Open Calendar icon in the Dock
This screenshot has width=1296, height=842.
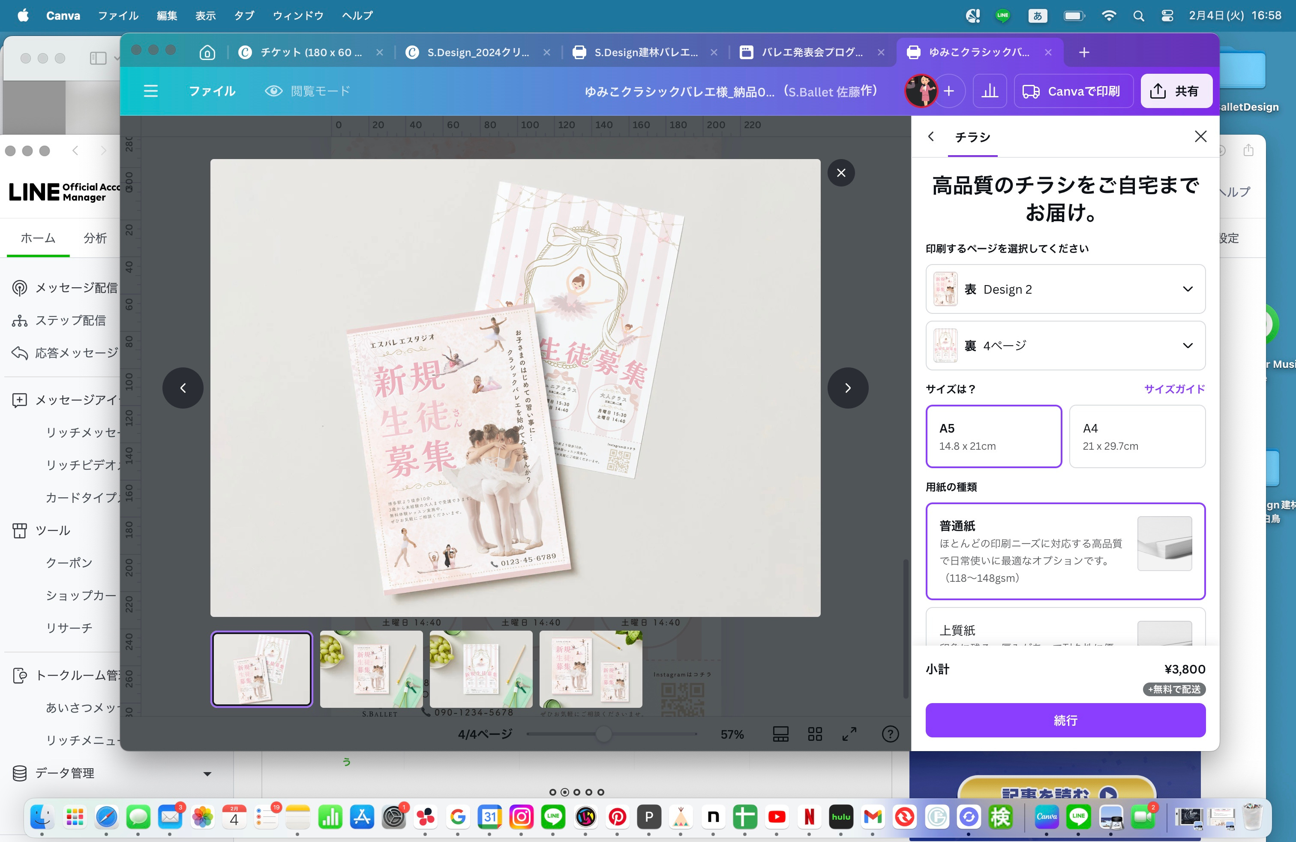tap(234, 817)
